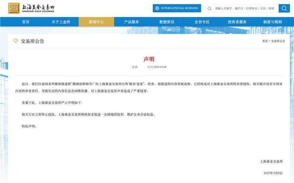Click the line 有鉴于此，上海黄金交易所严正声明如下
The width and height of the screenshot is (294, 183).
52,103
